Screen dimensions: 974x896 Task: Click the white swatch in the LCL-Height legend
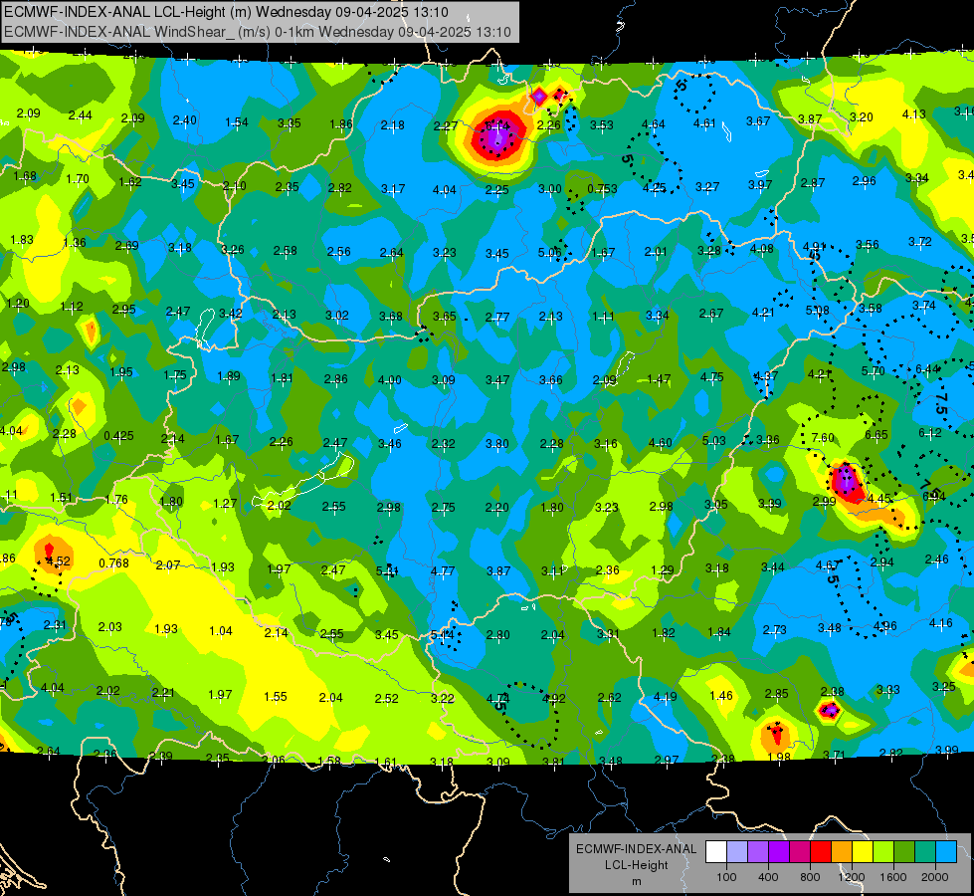(x=716, y=852)
